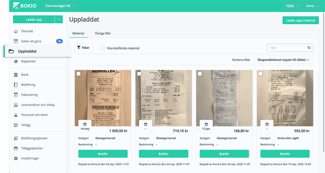
Task: Expand the arrow beside sidebar Ladda upp
Action: pyautogui.click(x=59, y=19)
